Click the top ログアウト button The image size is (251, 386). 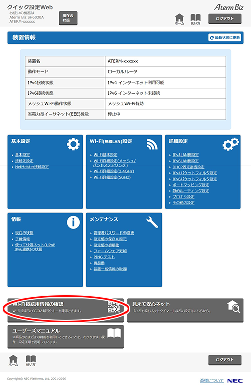225,19
